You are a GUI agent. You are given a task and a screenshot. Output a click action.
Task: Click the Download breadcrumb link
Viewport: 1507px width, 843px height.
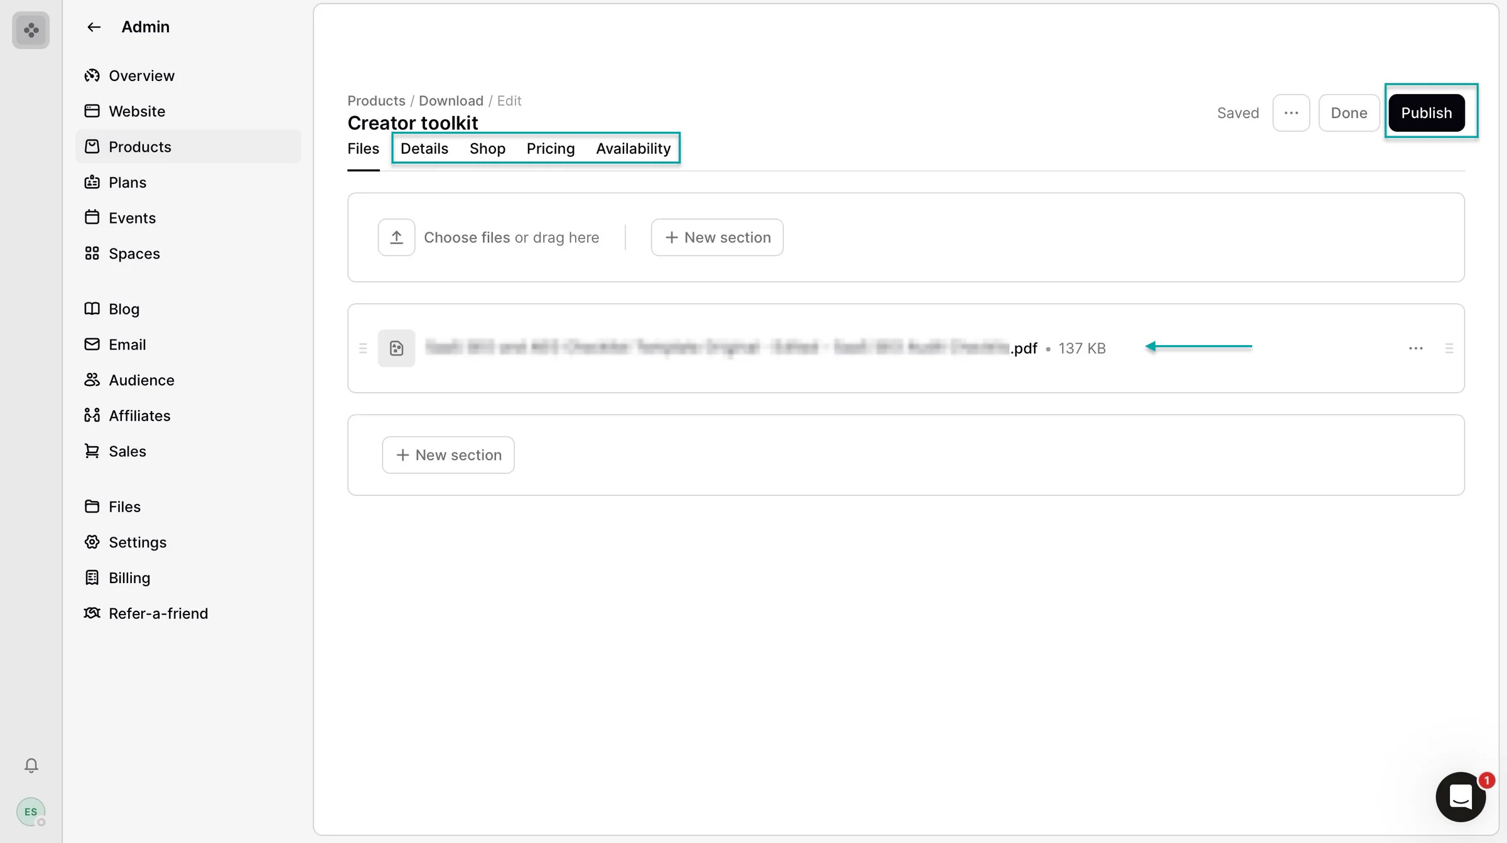click(451, 101)
